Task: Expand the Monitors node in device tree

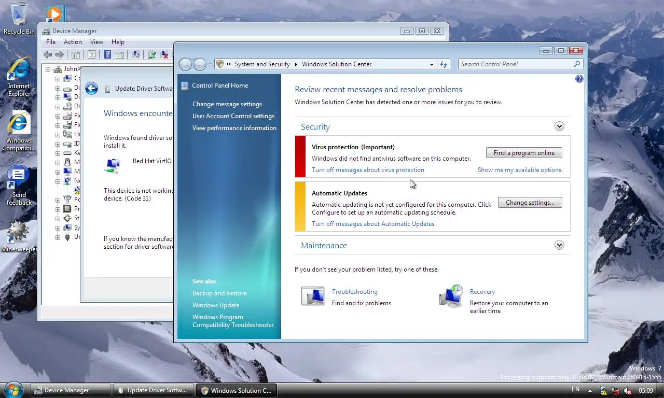Action: click(x=58, y=172)
